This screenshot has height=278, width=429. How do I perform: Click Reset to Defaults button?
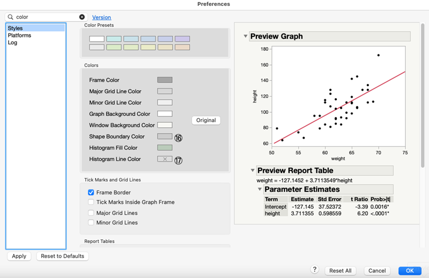coord(63,256)
